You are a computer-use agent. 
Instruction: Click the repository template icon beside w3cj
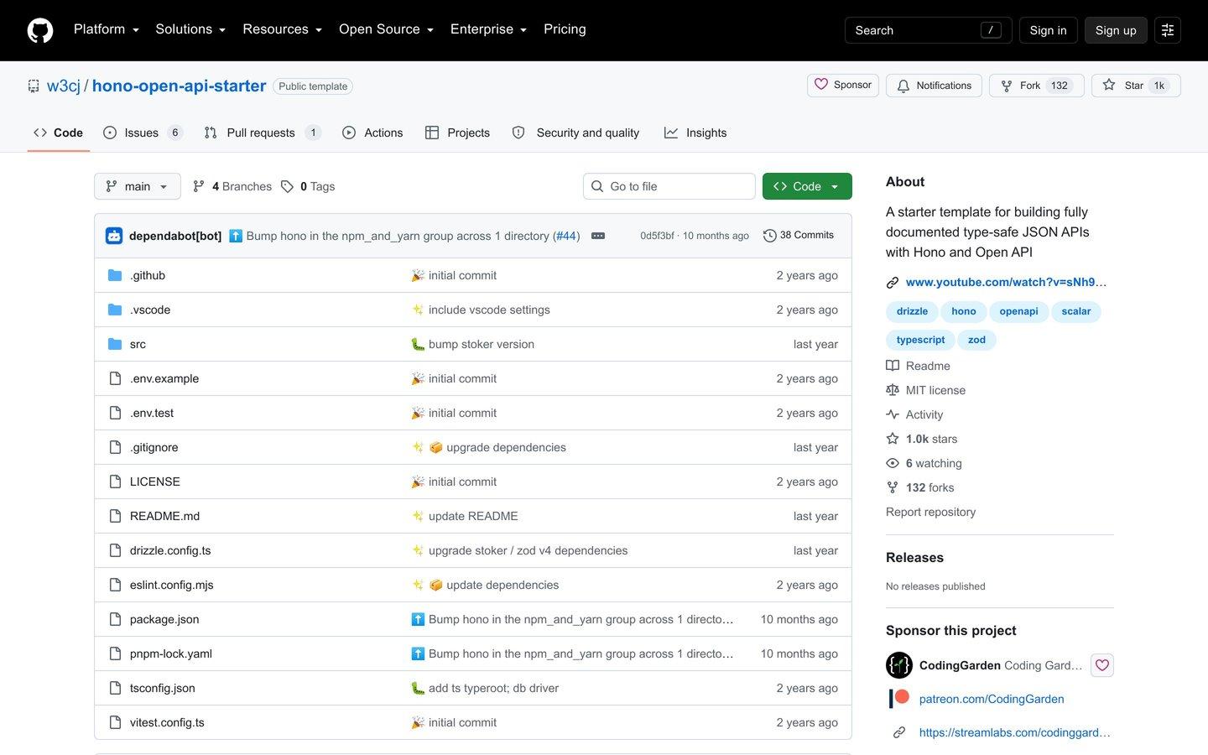click(x=34, y=86)
